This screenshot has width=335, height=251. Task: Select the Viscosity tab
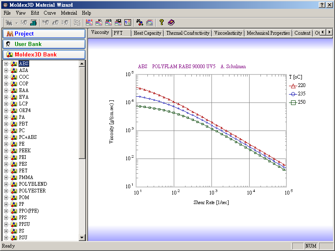point(100,33)
